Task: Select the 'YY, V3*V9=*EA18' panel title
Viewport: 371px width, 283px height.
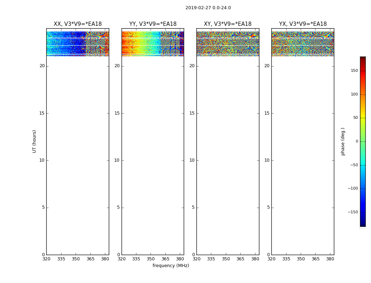Action: click(153, 24)
